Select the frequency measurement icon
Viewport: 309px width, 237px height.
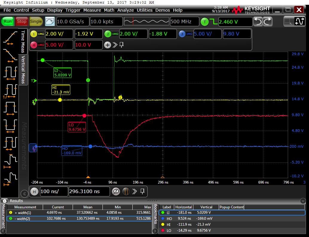click(x=10, y=91)
